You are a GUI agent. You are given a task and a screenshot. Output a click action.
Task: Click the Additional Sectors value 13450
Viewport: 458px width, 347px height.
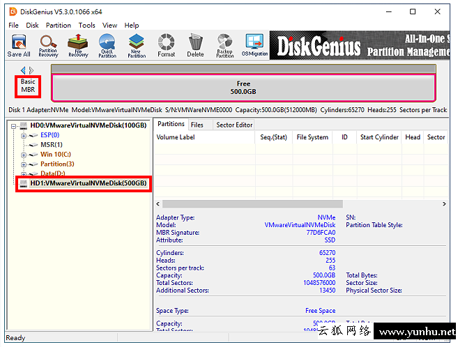tap(328, 291)
